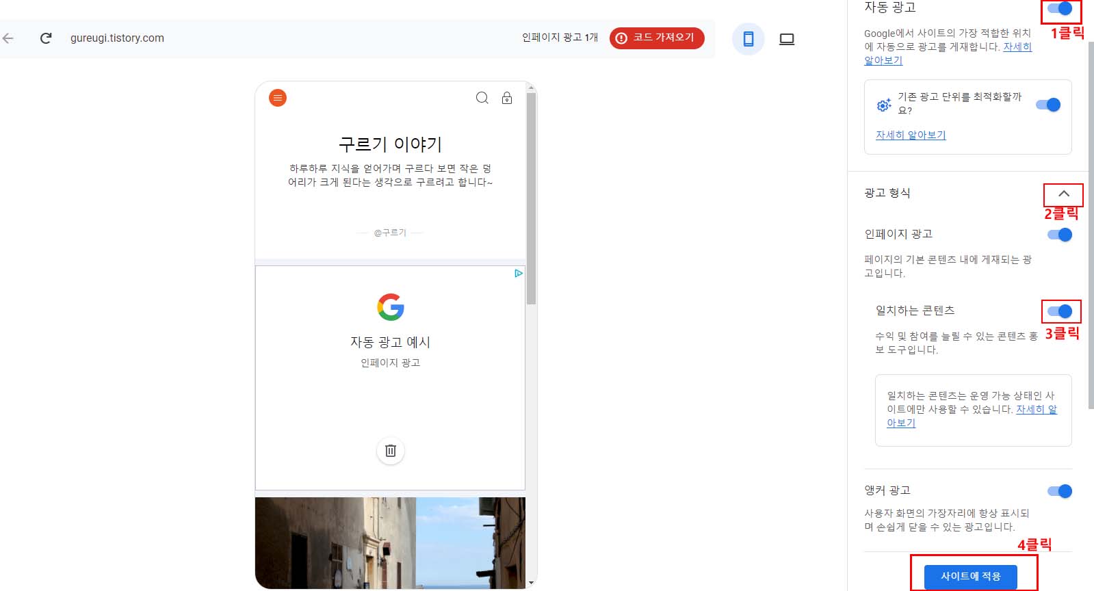
Task: Click the 자동 광고 예시 text
Action: [x=390, y=342]
